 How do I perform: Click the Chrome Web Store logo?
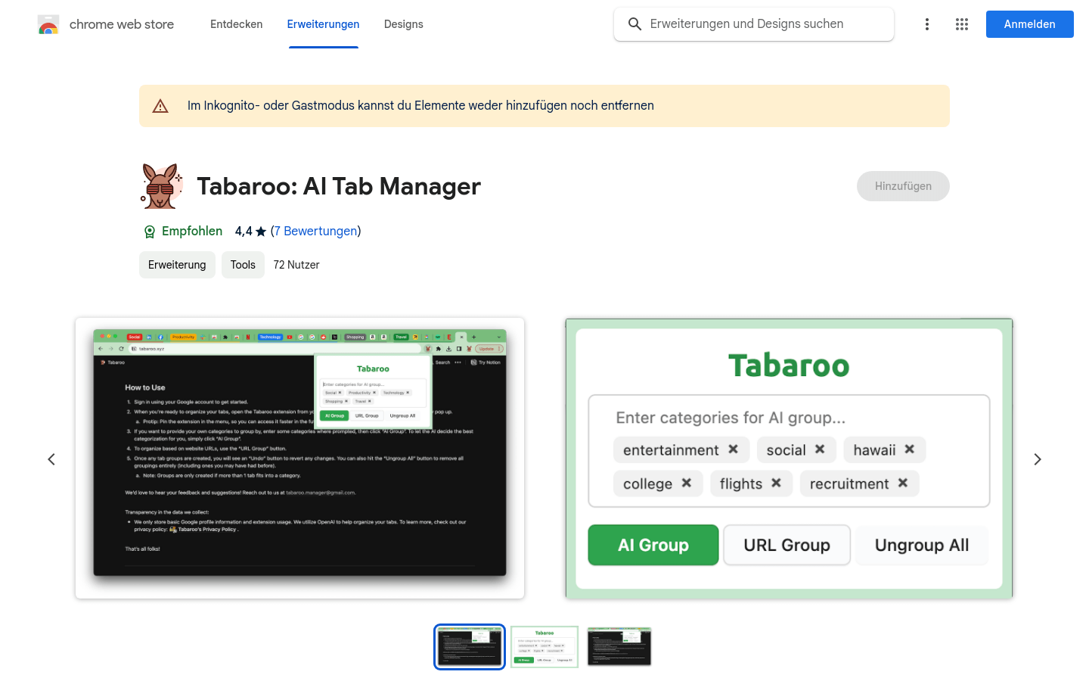(48, 24)
